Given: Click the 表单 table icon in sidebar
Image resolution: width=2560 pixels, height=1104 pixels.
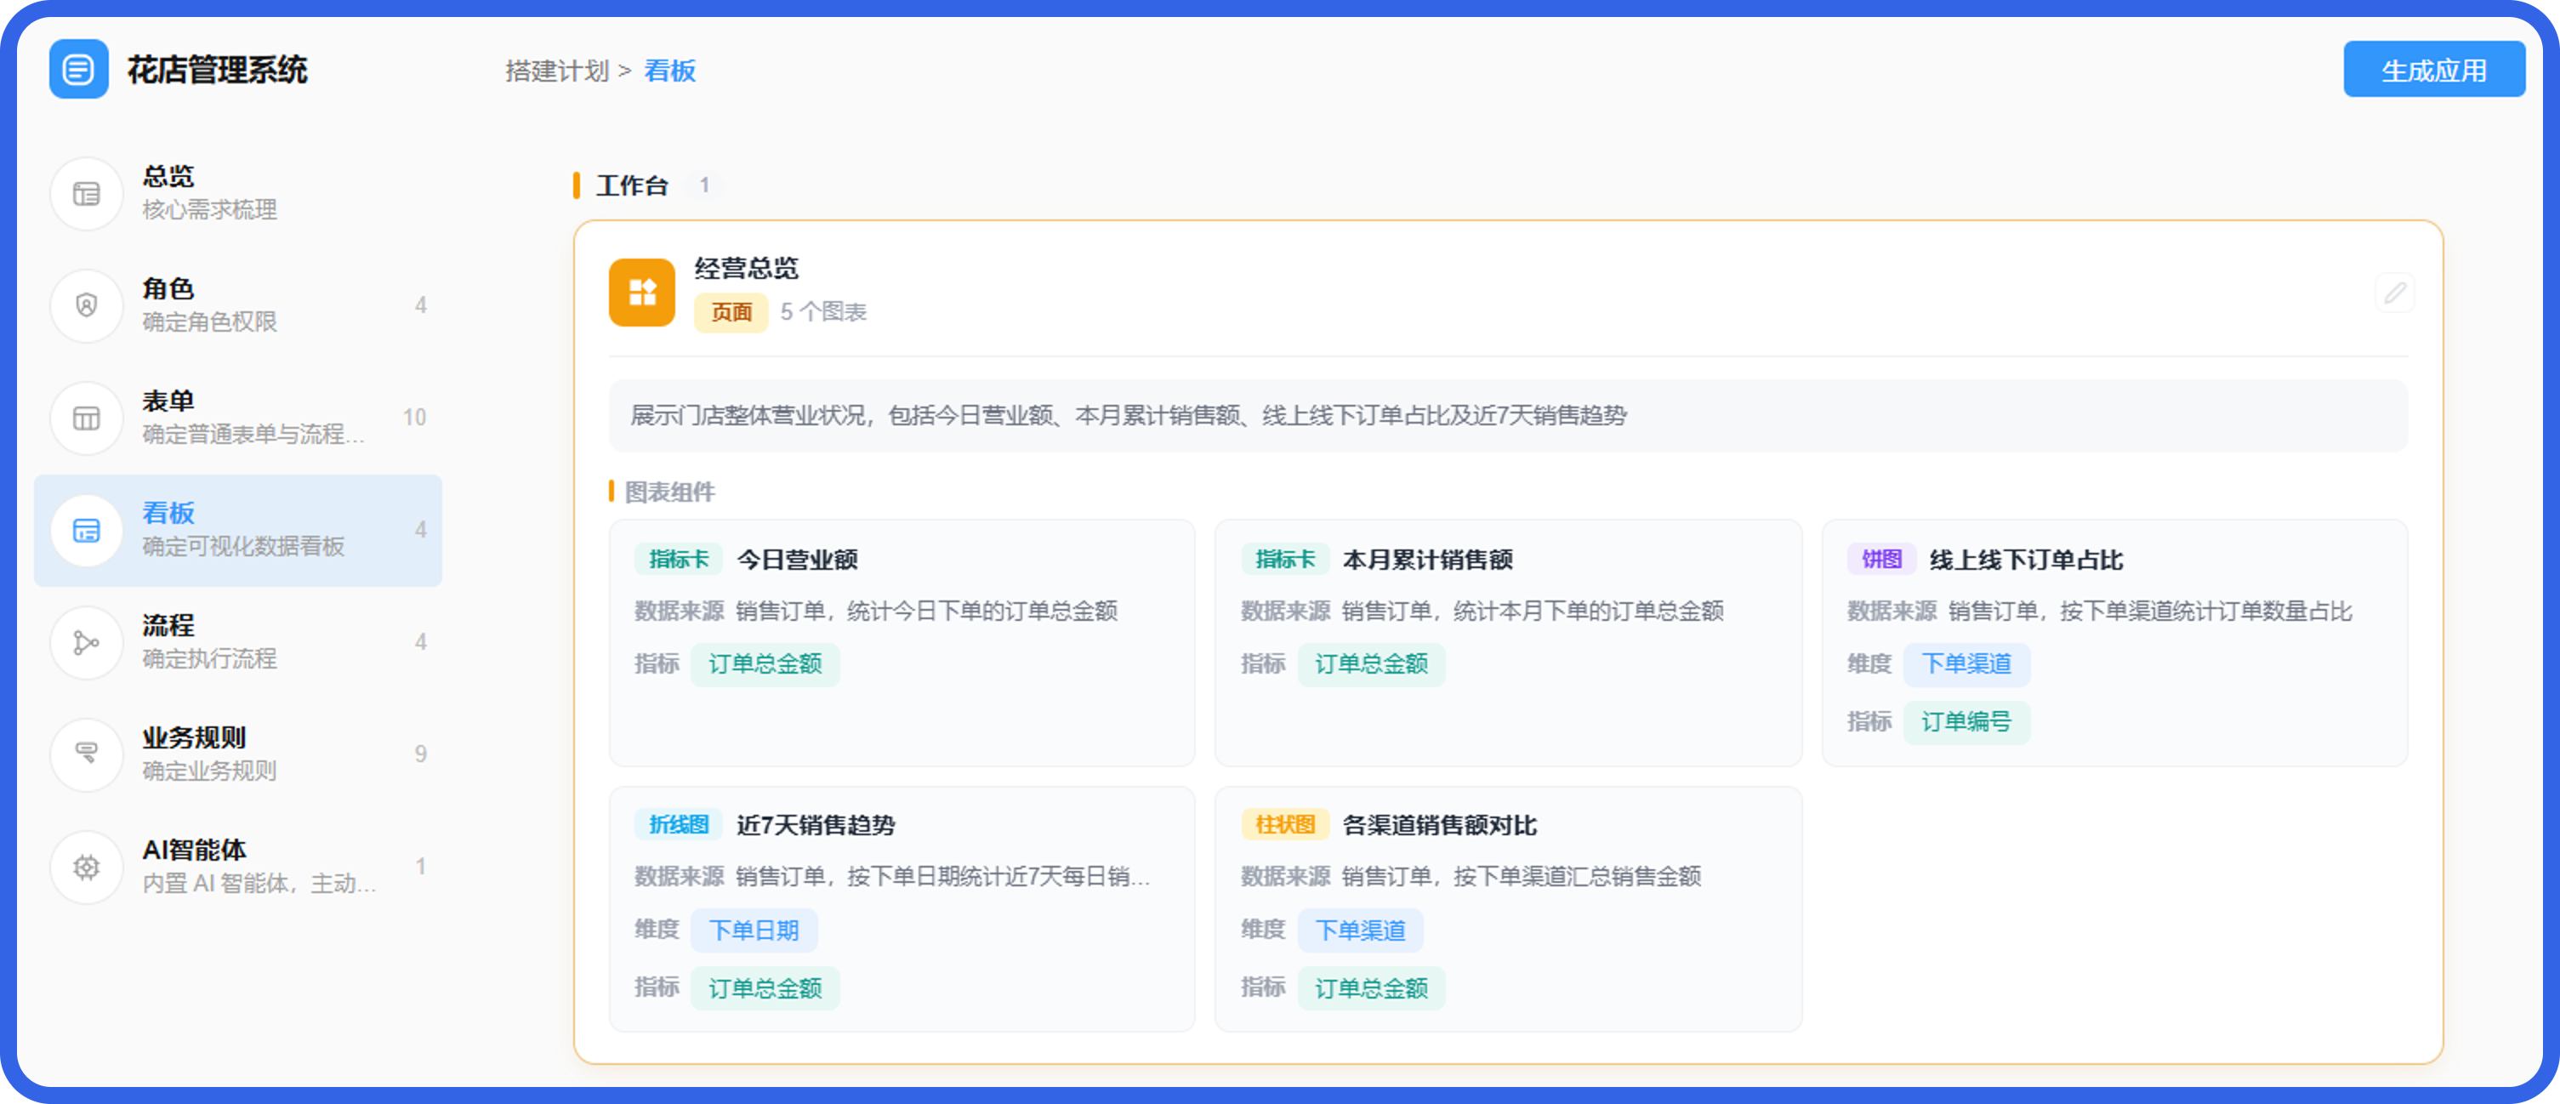Looking at the screenshot, I should (87, 418).
